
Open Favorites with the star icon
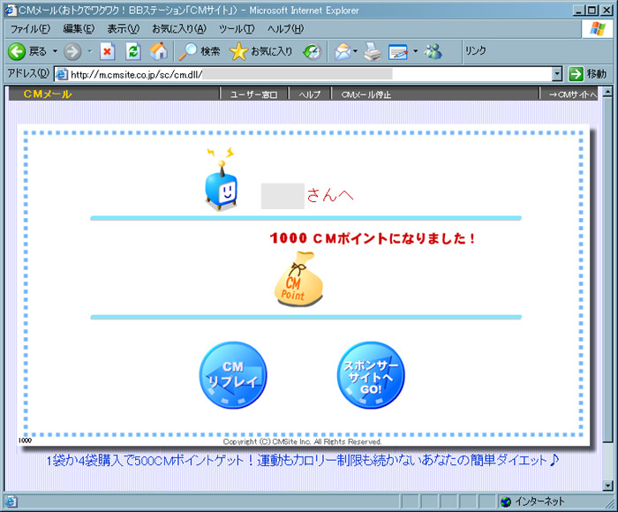point(239,51)
